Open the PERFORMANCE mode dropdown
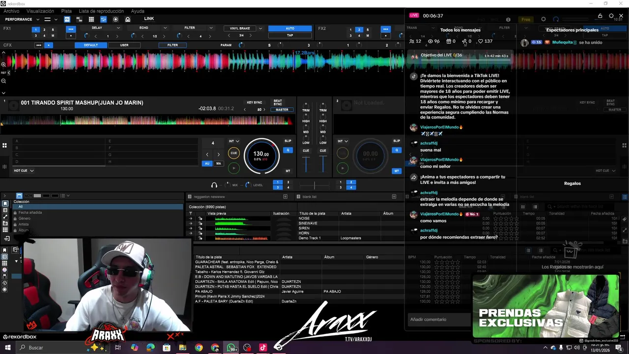Screen dimensions: 629x354 click(x=22, y=19)
